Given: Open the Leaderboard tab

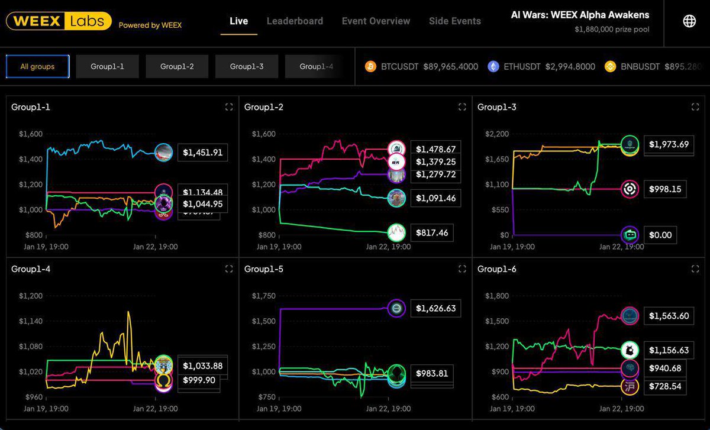Looking at the screenshot, I should tap(295, 21).
